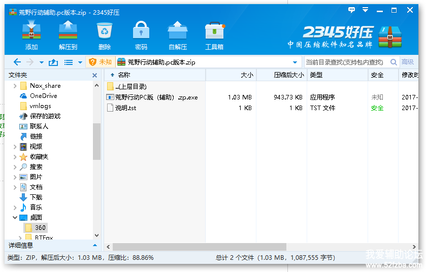The image size is (426, 272).
Task: Sort by the 名称 column header
Action: point(124,75)
